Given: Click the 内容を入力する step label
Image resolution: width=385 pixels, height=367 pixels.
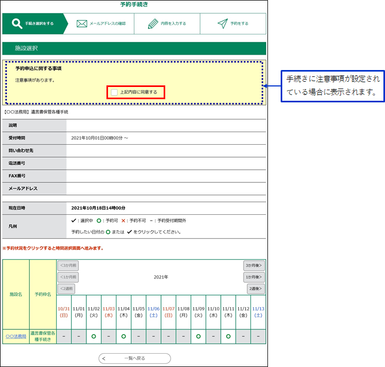Looking at the screenshot, I should click(x=173, y=24).
